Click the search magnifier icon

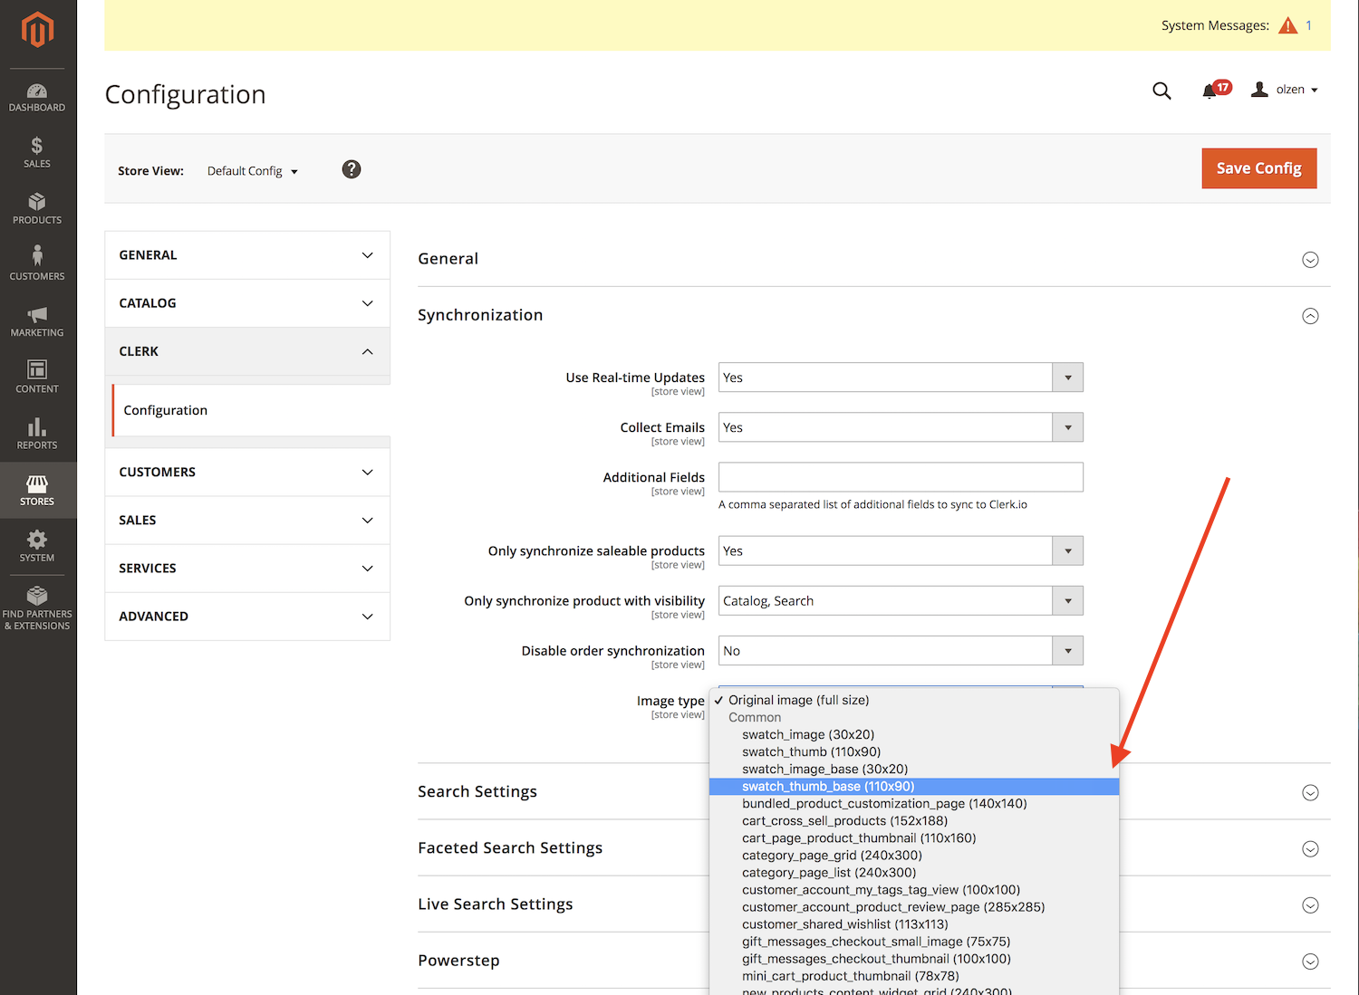click(1161, 91)
